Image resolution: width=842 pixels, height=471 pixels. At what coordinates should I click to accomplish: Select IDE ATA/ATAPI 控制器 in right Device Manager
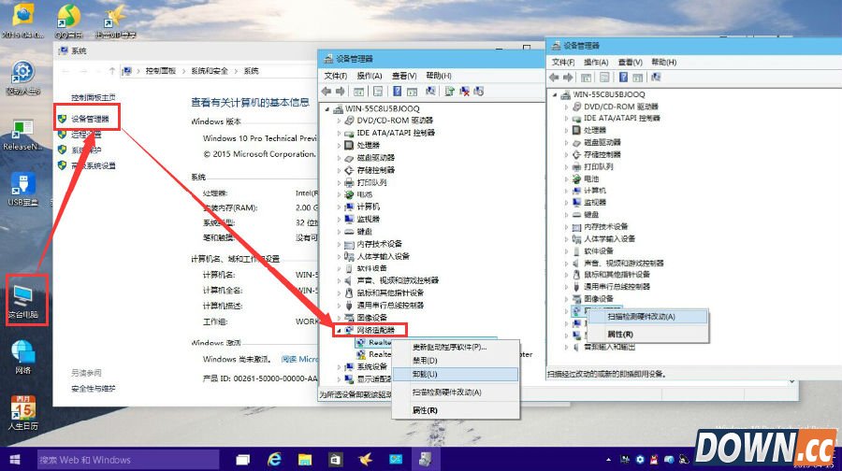click(x=622, y=118)
